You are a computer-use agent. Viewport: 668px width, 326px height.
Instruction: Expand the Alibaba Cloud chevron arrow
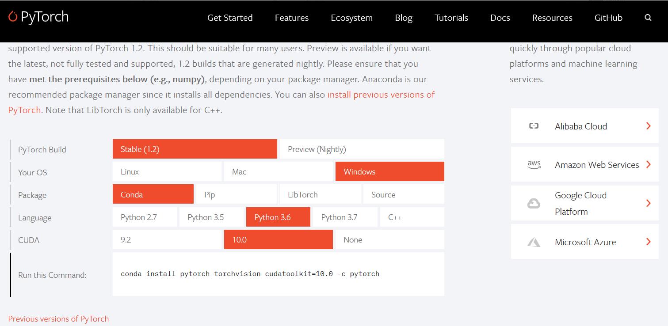[648, 126]
